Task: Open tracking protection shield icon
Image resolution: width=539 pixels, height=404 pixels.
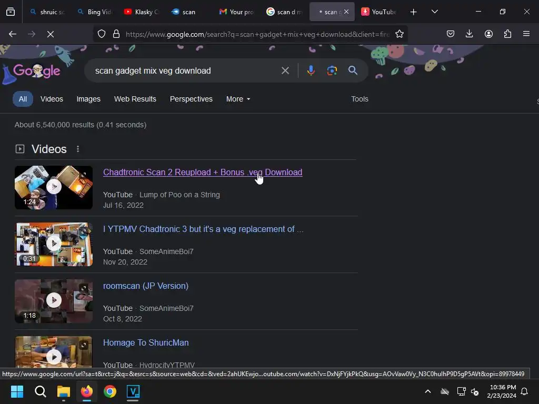Action: point(102,34)
